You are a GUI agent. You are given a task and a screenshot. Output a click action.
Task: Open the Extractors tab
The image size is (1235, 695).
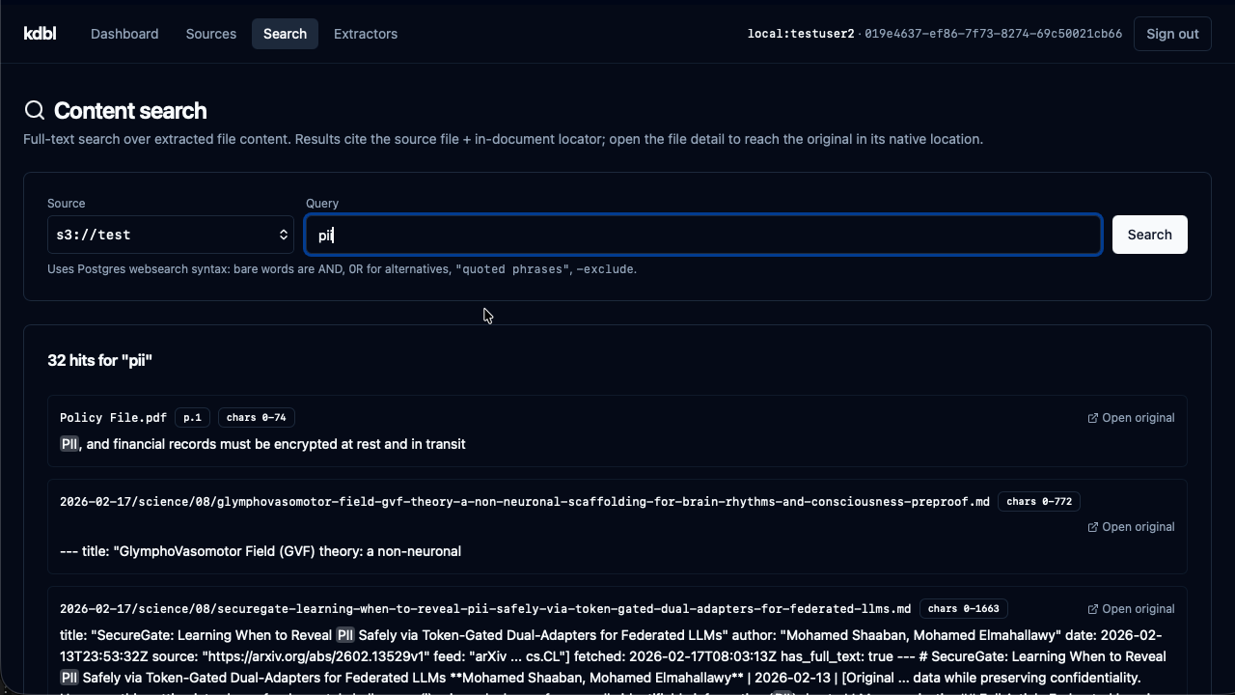pos(366,34)
